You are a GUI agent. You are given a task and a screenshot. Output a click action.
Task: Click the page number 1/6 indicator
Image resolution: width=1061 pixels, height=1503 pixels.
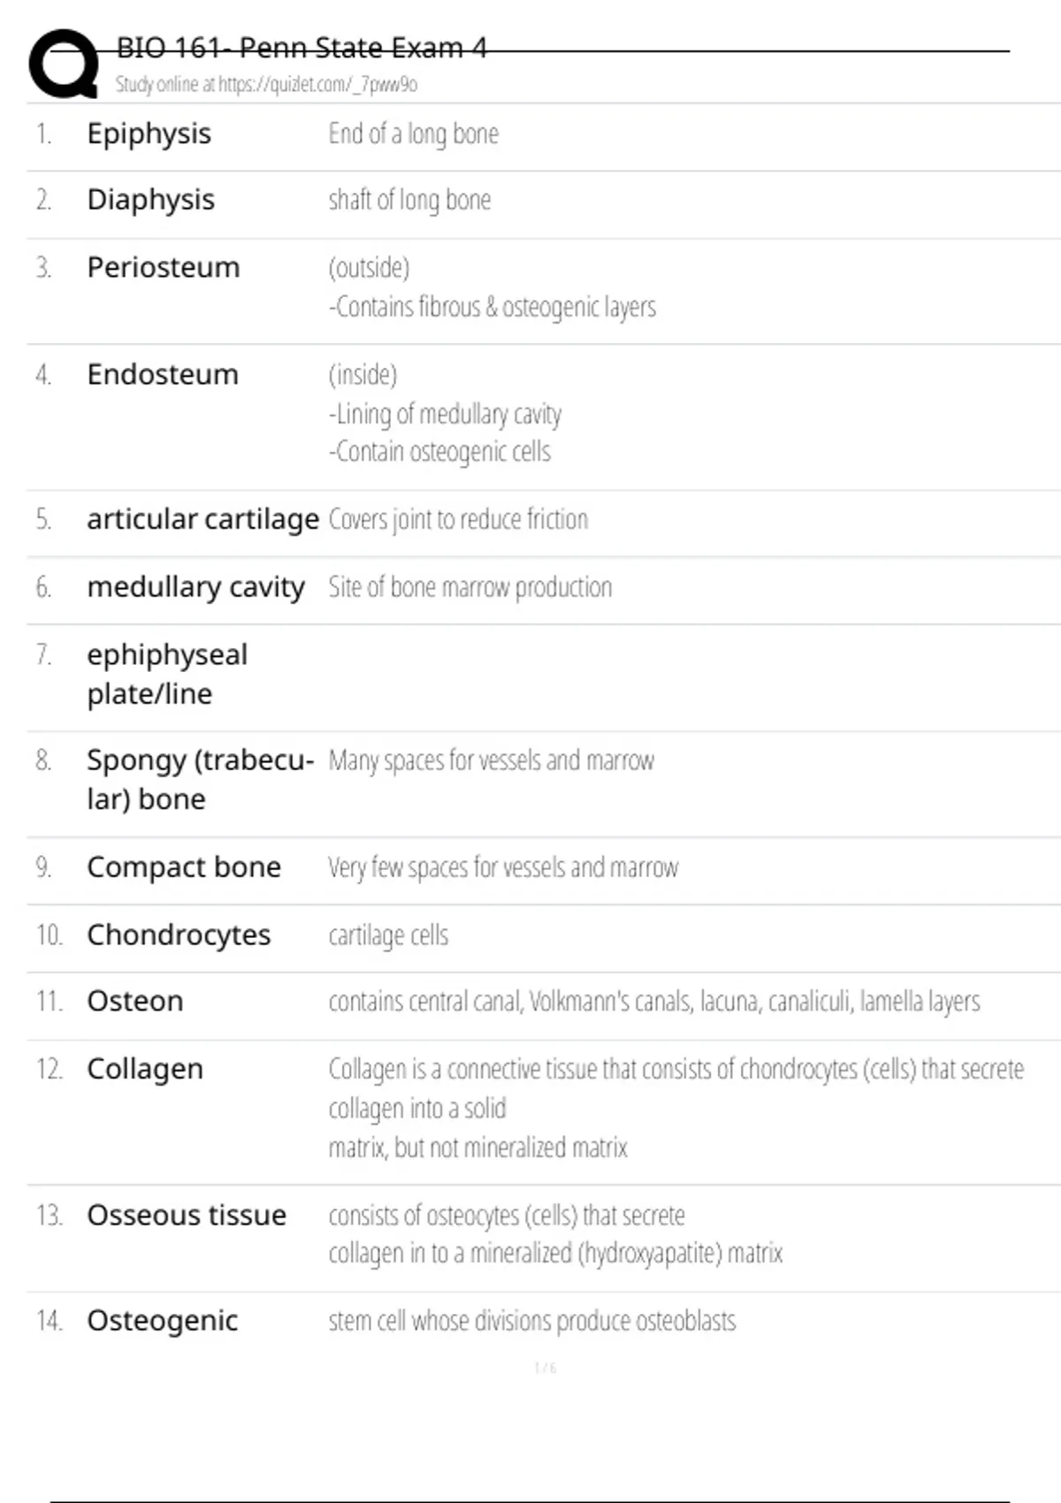[545, 1368]
